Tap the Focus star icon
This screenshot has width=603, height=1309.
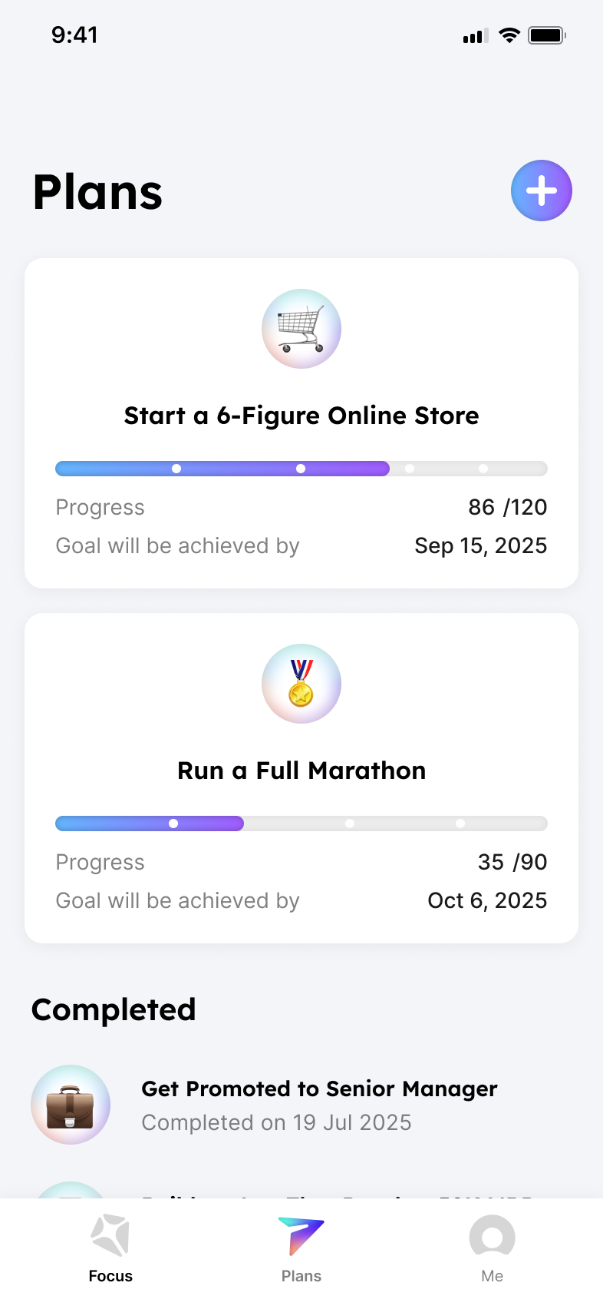[110, 1235]
